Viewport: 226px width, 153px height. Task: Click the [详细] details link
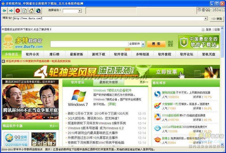click(x=112, y=104)
